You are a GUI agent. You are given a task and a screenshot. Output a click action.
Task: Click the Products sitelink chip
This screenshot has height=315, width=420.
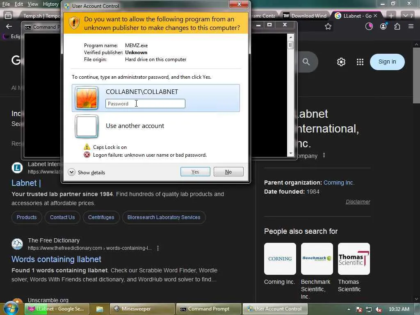pyautogui.click(x=27, y=217)
